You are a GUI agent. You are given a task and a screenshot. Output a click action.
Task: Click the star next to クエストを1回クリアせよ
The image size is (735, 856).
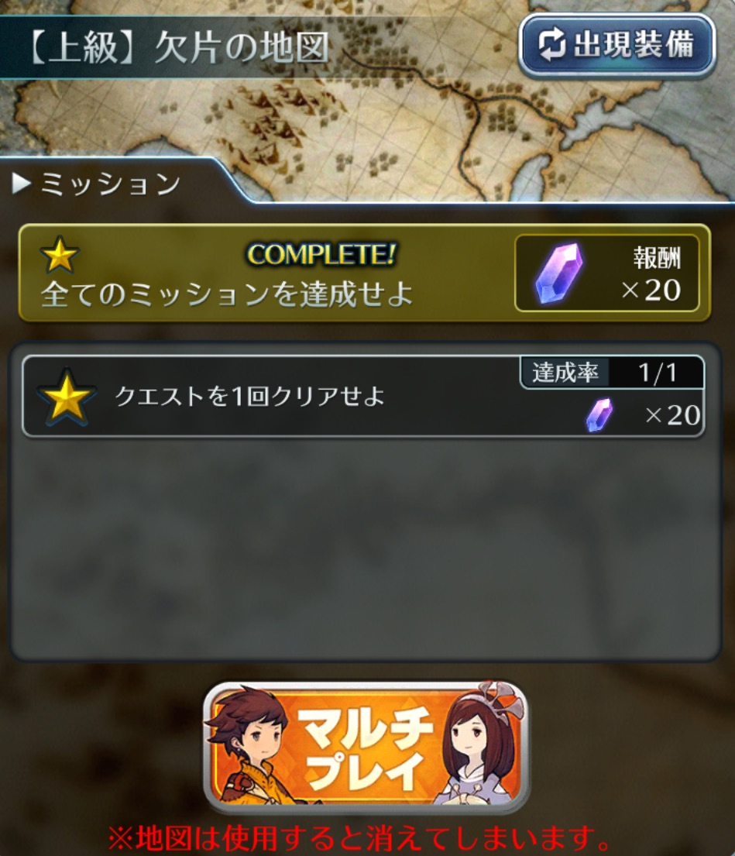point(66,397)
